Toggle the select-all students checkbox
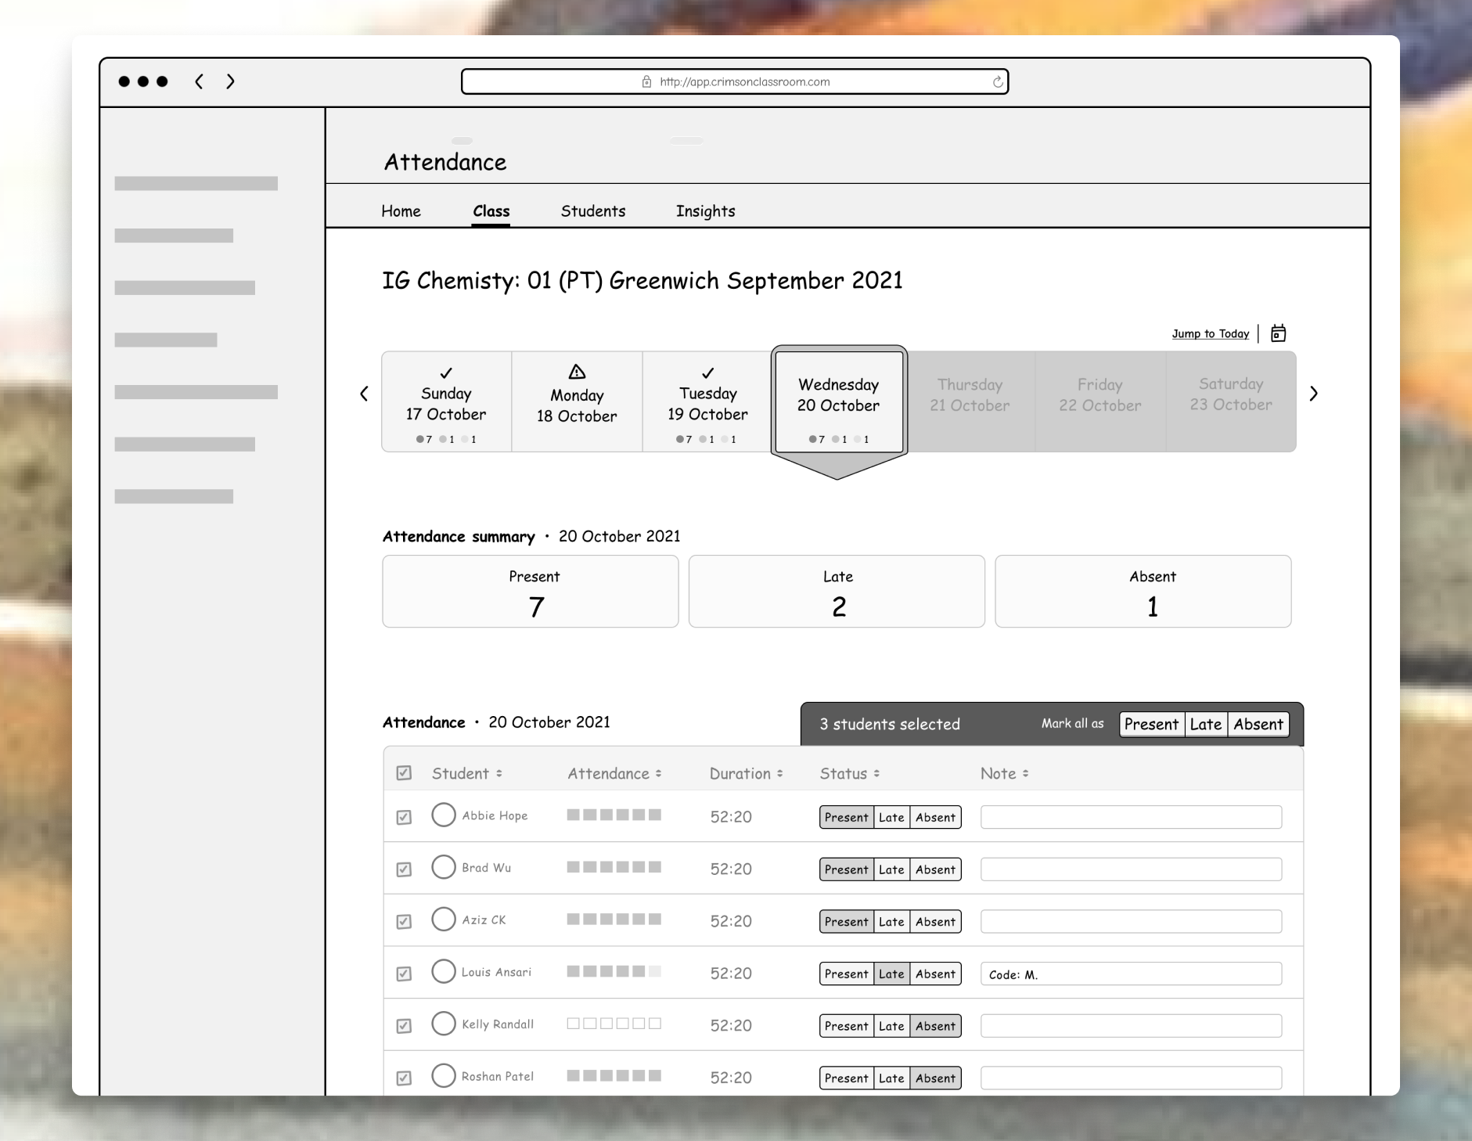Viewport: 1472px width, 1141px height. click(x=404, y=773)
